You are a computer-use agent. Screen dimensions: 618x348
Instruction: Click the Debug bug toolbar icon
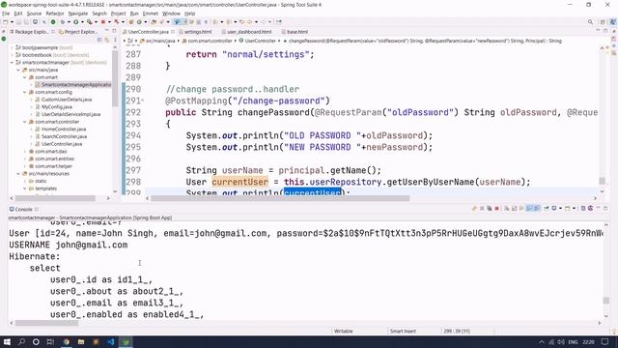62,22
